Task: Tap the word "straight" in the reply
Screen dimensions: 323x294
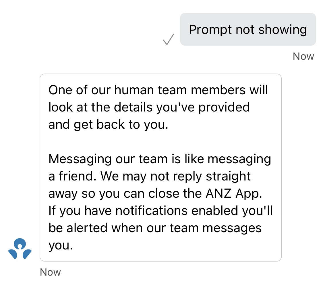Action: coord(229,176)
